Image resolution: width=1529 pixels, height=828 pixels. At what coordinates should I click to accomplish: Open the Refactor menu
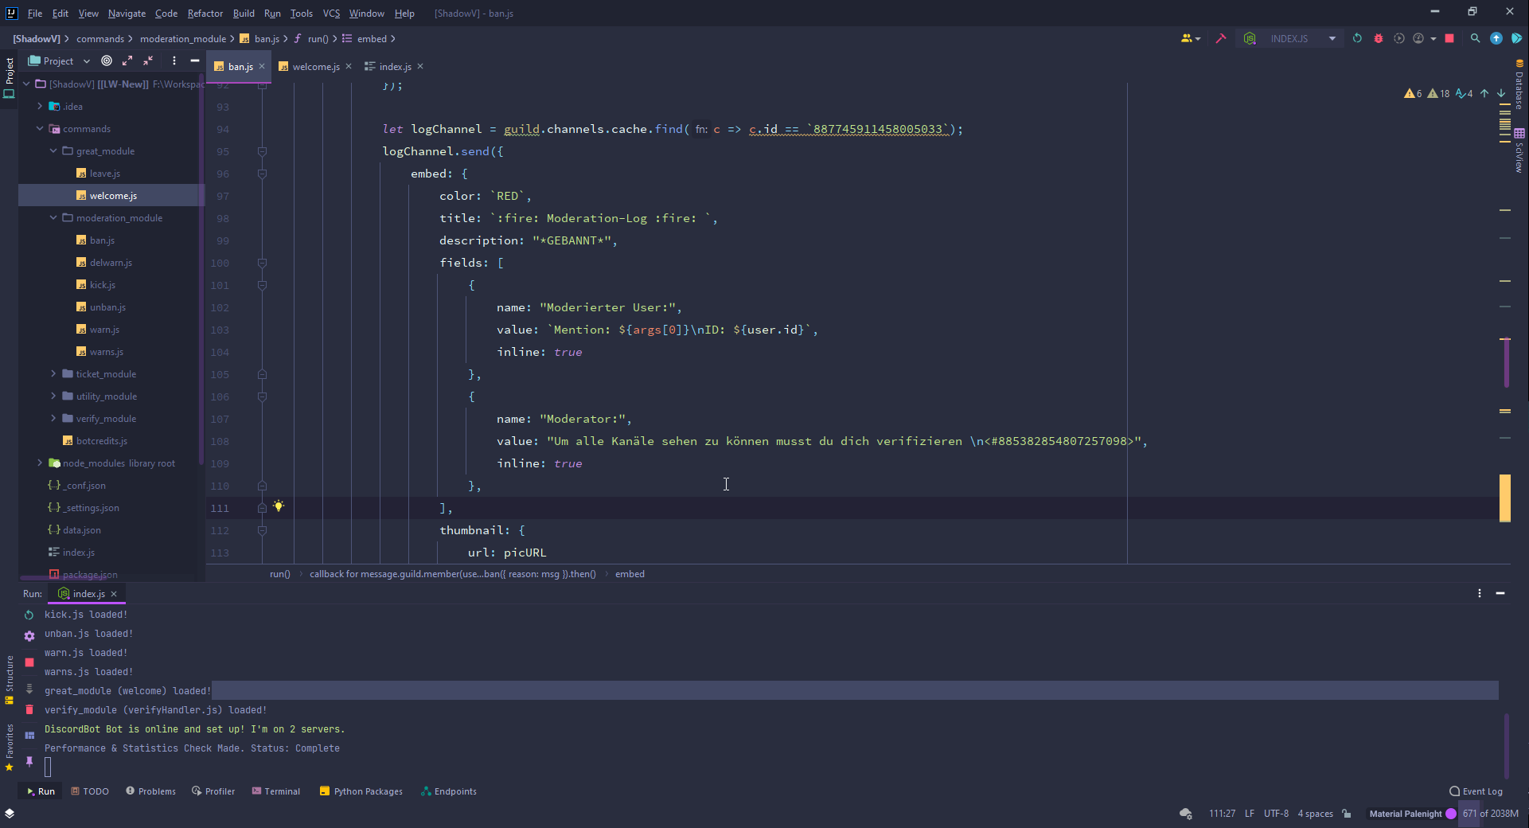pos(205,14)
